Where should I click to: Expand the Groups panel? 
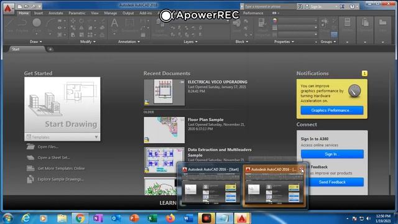coord(328,42)
